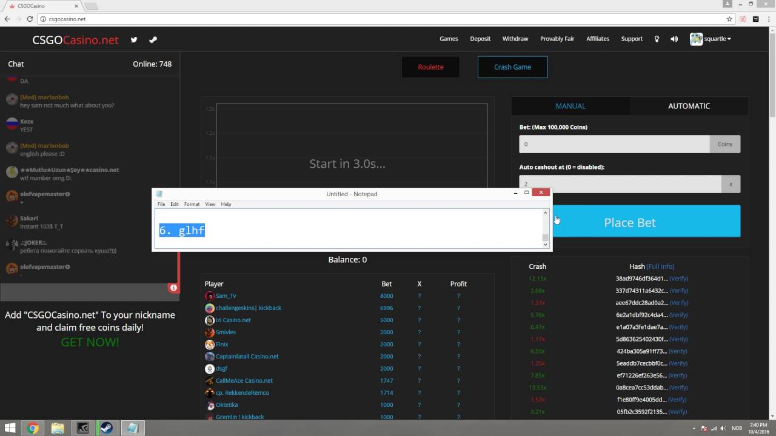Switch to the MANUAL betting tab
Viewport: 776px width, 436px height.
coord(570,106)
